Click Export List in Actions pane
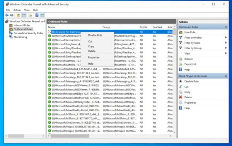This screenshot has height=146, width=232. point(191,64)
